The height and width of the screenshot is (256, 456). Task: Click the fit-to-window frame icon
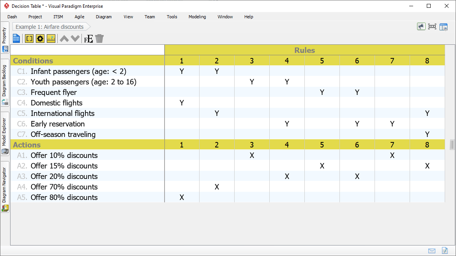432,26
